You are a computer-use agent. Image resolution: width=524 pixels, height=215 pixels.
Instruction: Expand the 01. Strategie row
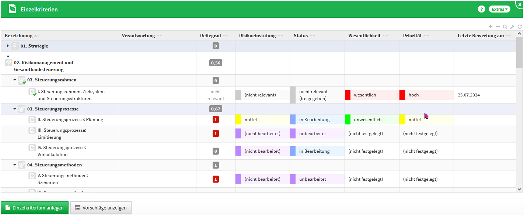[x=8, y=46]
